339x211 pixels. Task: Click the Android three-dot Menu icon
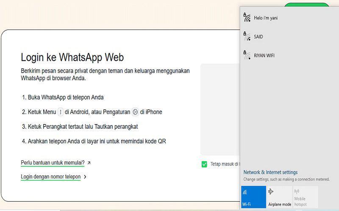coord(61,112)
